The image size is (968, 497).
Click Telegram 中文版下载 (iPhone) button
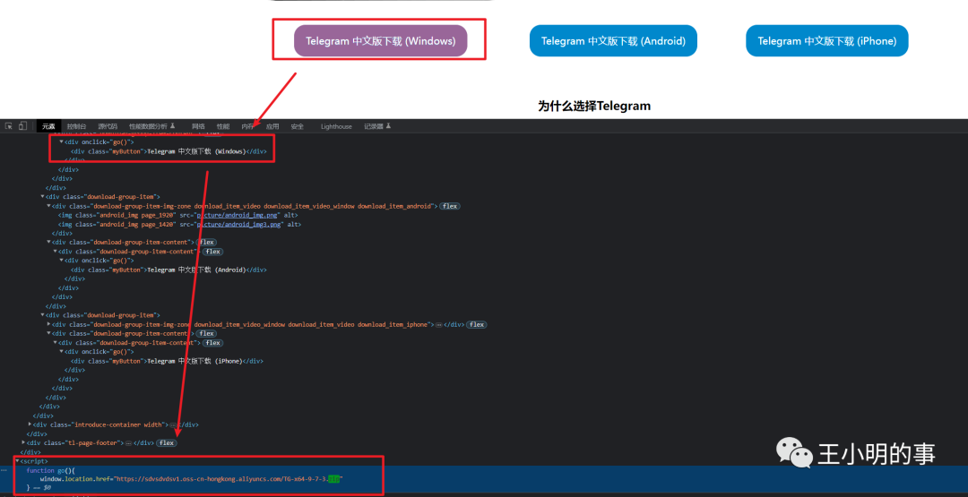click(x=827, y=40)
